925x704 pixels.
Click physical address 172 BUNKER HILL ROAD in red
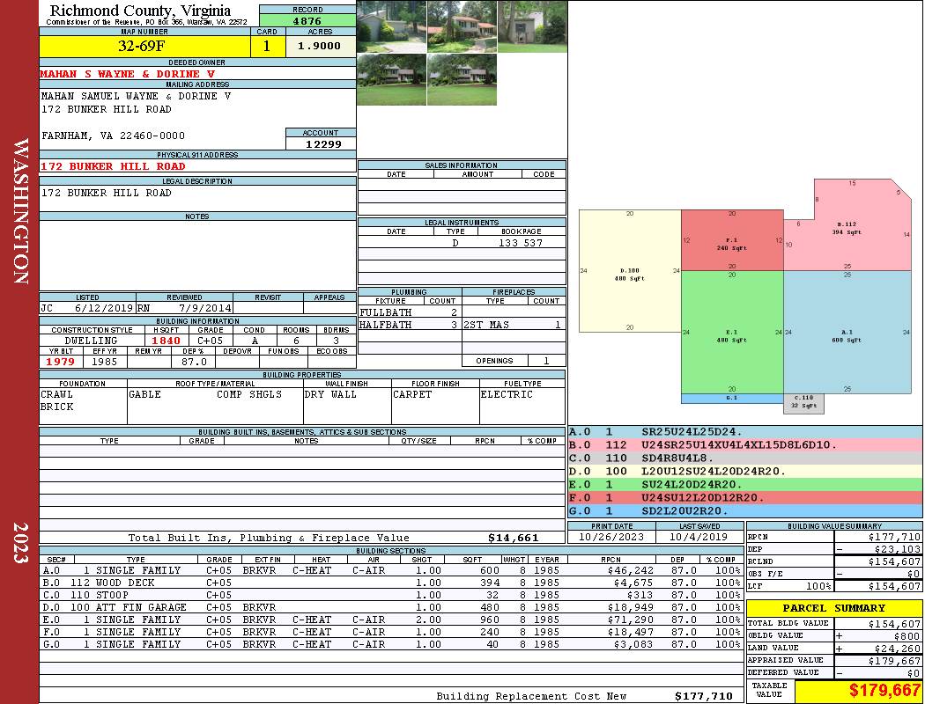click(113, 166)
